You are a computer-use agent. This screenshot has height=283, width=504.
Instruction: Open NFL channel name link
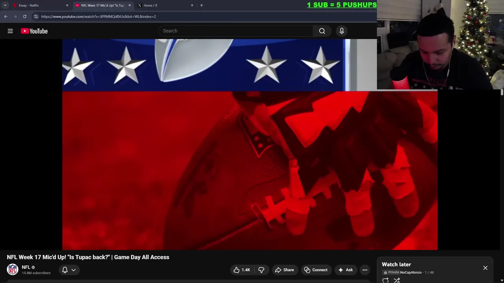[x=26, y=267]
